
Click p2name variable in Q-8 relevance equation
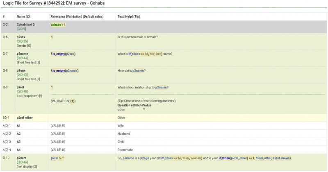[71, 70]
